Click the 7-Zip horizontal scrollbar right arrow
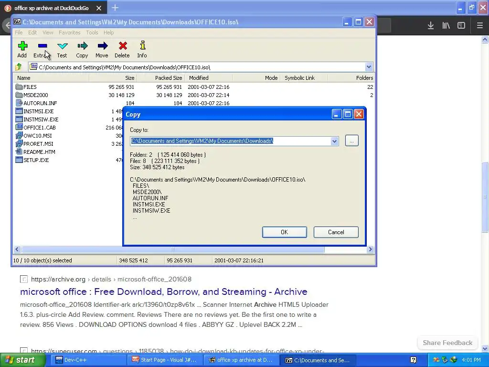 coord(370,249)
